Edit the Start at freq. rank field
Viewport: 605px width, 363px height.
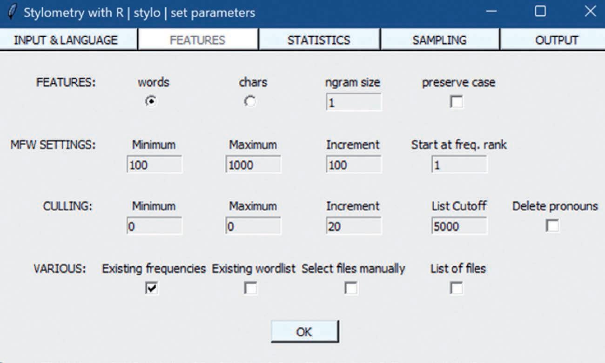(x=459, y=165)
